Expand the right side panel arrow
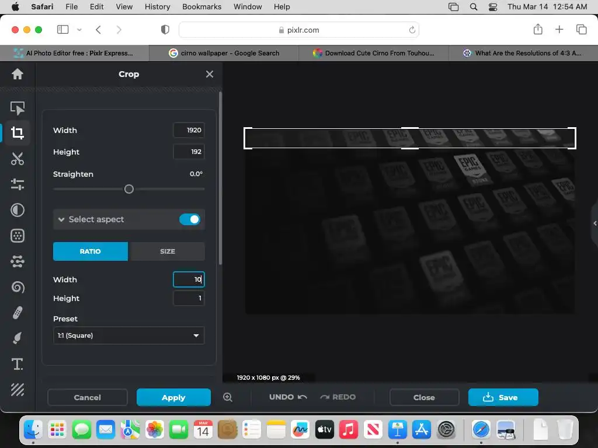 [594, 223]
